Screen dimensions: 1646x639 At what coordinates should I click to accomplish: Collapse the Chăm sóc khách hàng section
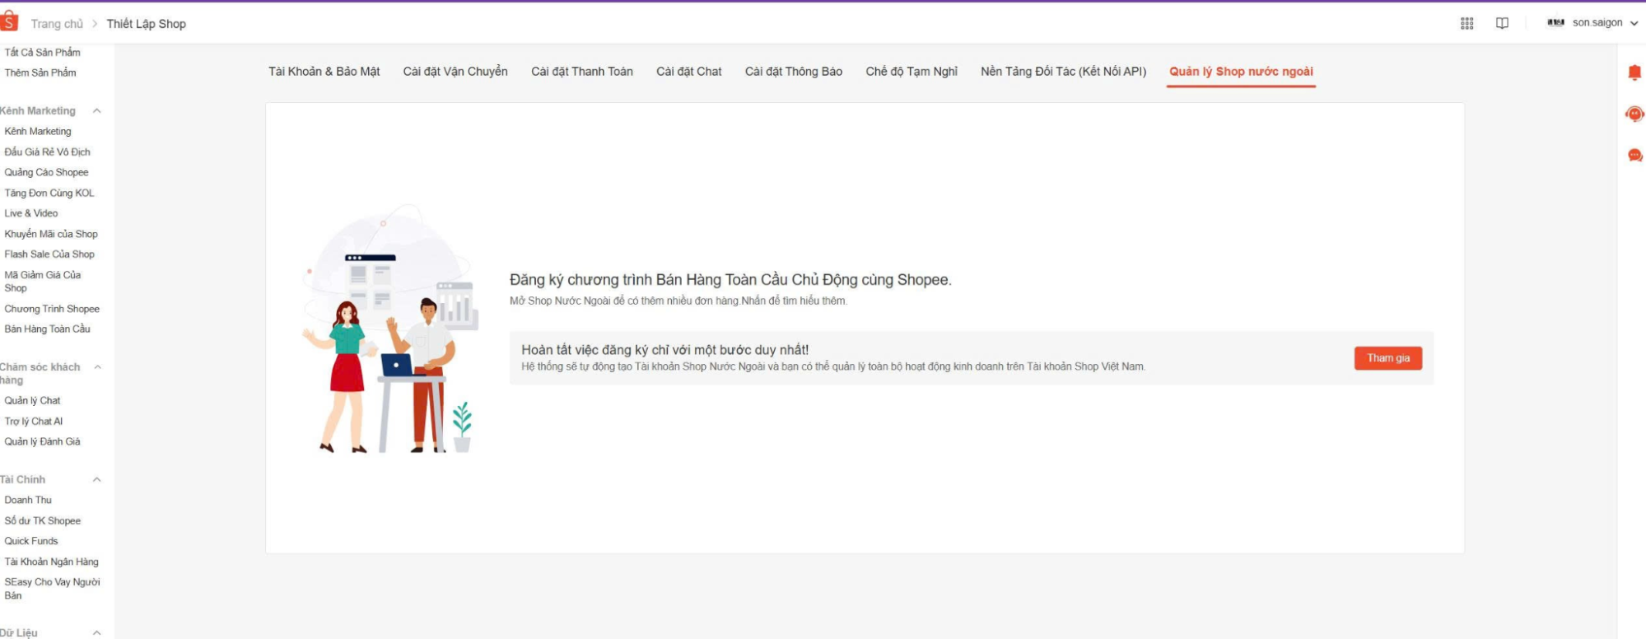[97, 367]
